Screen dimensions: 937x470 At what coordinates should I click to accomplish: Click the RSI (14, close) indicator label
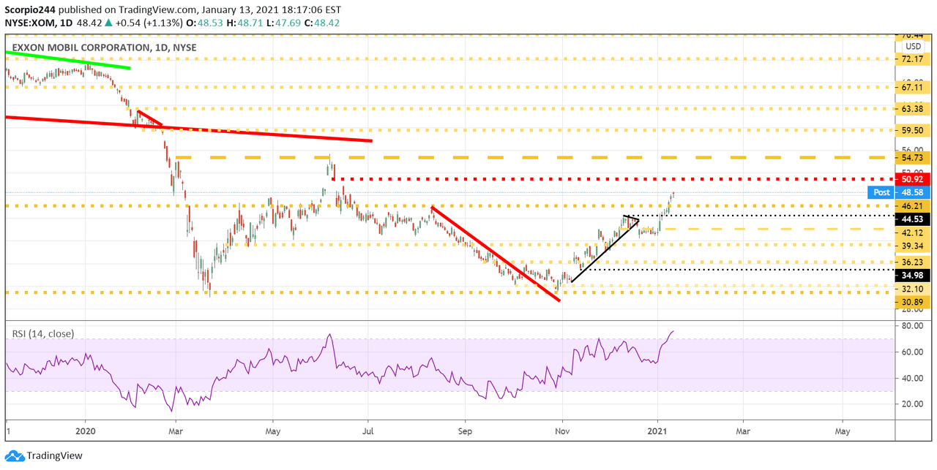[x=42, y=333]
